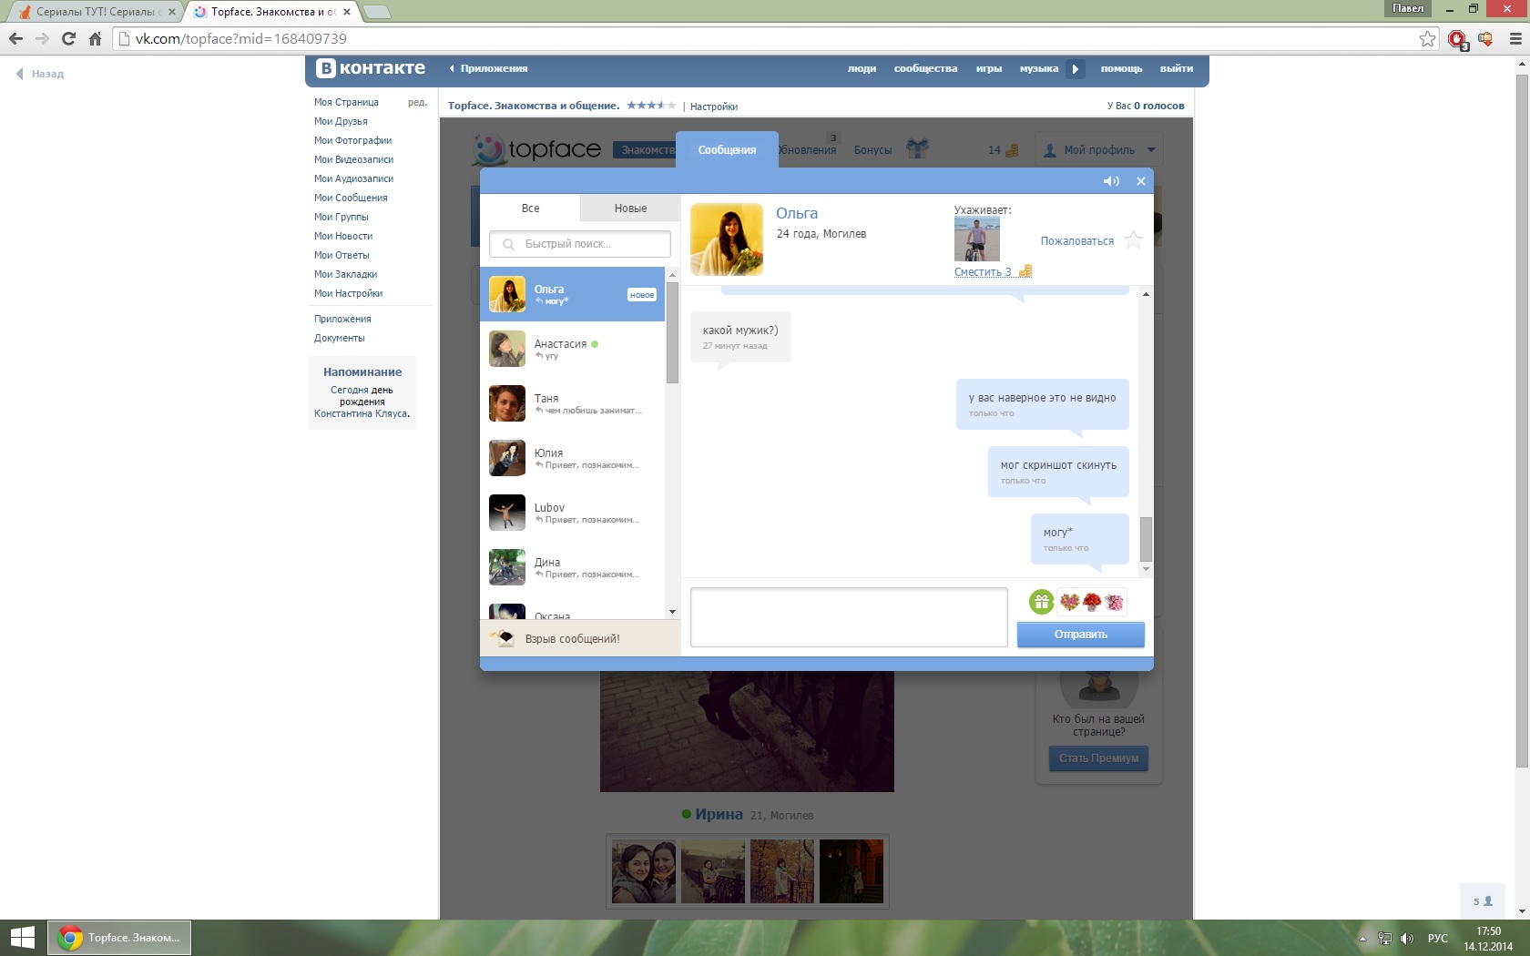Expand Мой профиль dropdown arrow

(1151, 150)
